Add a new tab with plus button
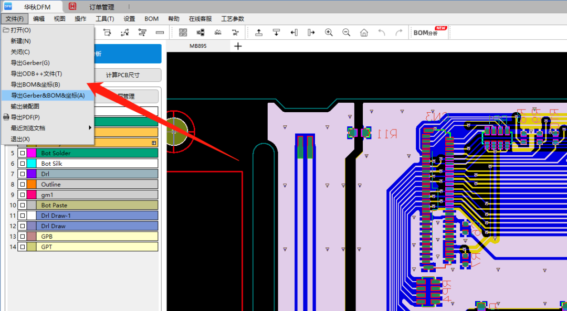 (238, 46)
